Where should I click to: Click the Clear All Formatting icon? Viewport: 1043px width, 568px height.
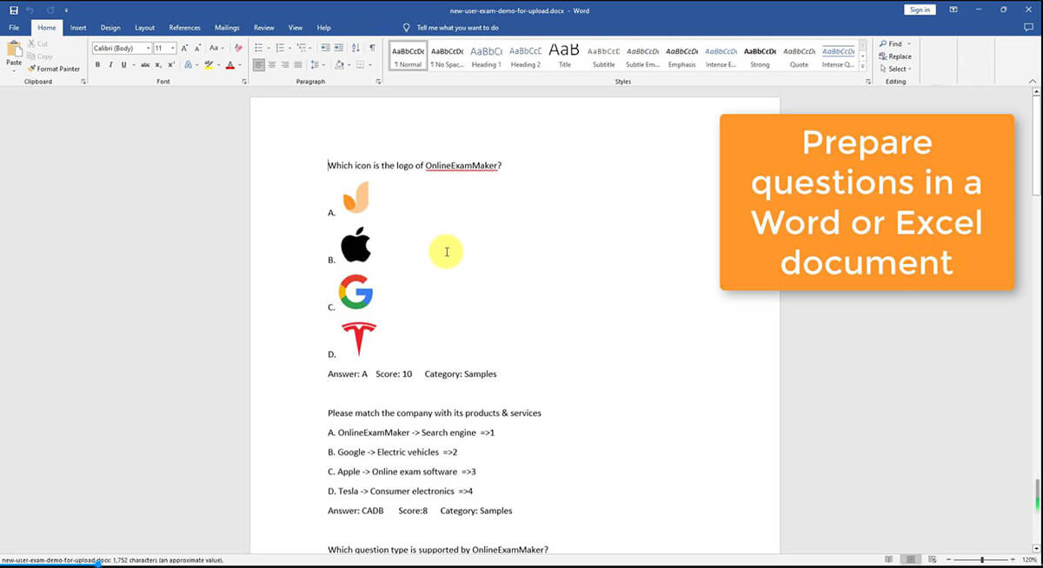pyautogui.click(x=239, y=48)
